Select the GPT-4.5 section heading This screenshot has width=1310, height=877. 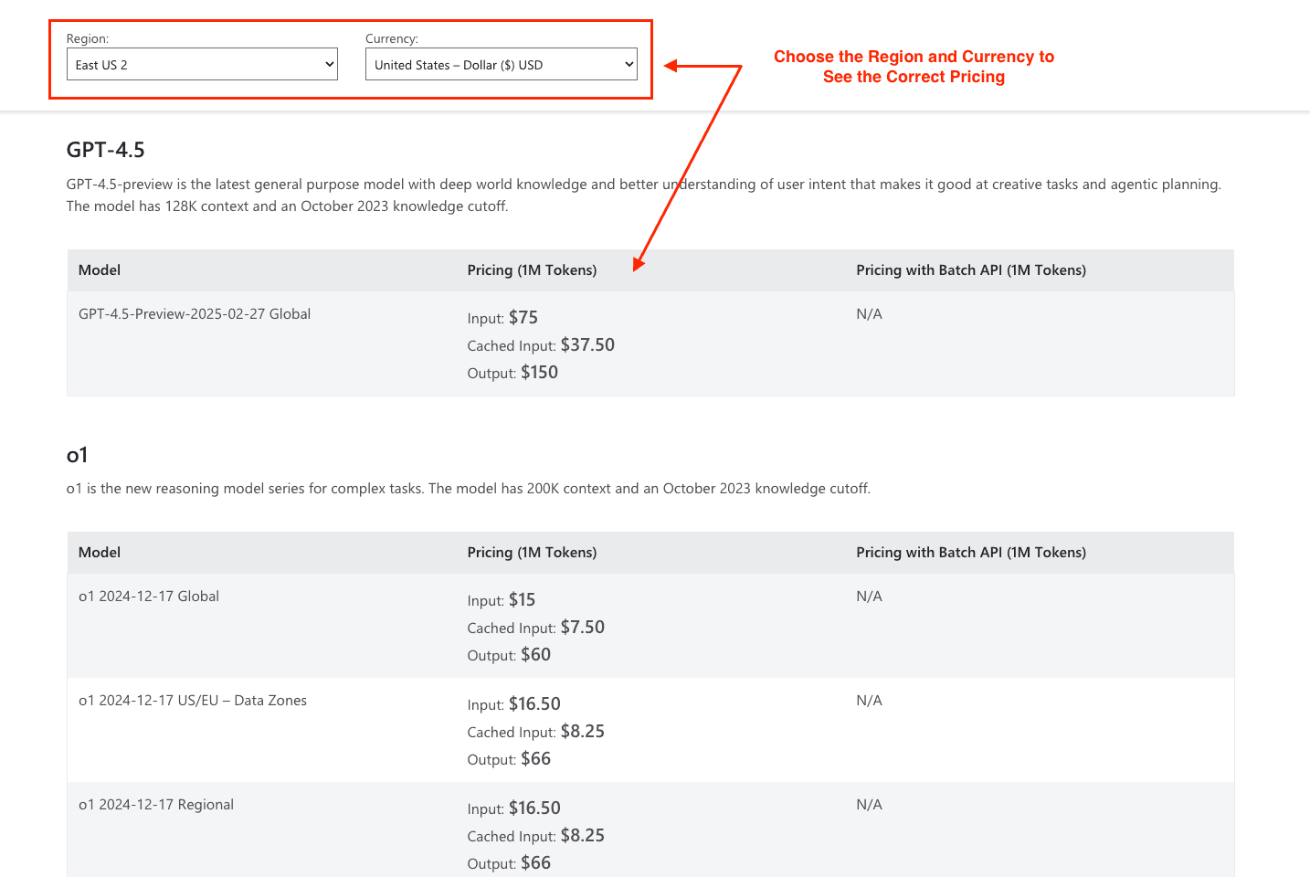point(106,150)
